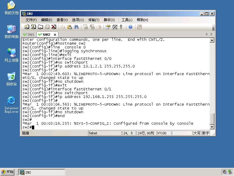Click the 数字 num lock indicator
234x176 pixels.
click(206, 133)
